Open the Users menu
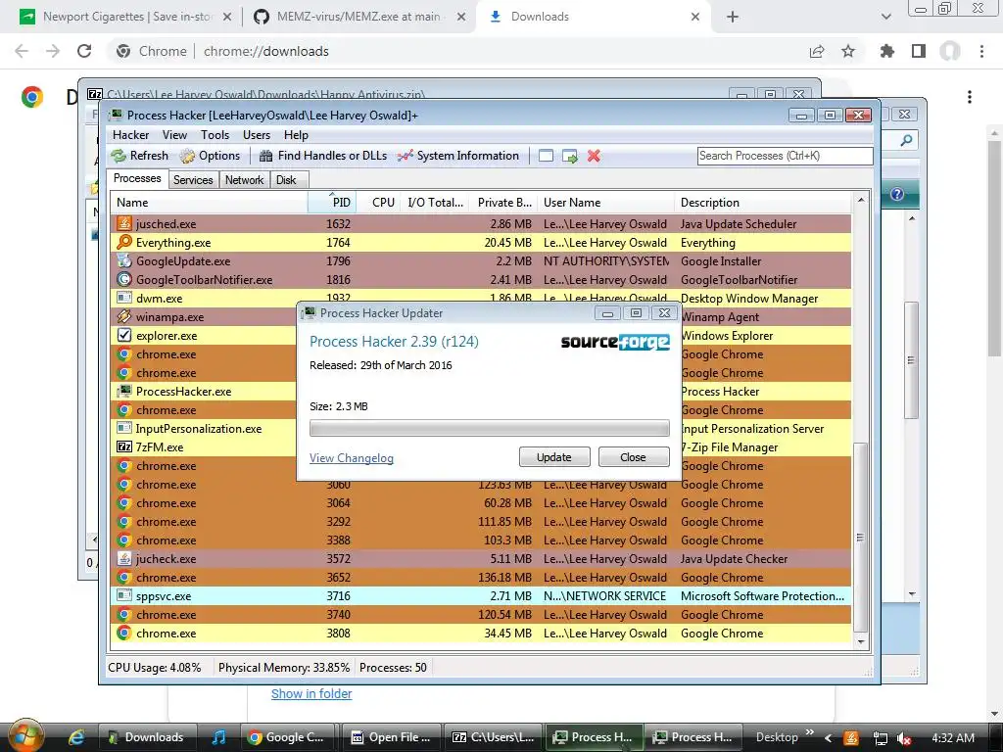The height and width of the screenshot is (752, 1003). (x=257, y=135)
